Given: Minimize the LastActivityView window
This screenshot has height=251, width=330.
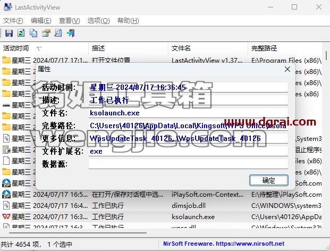Looking at the screenshot, I should pyautogui.click(x=270, y=7).
